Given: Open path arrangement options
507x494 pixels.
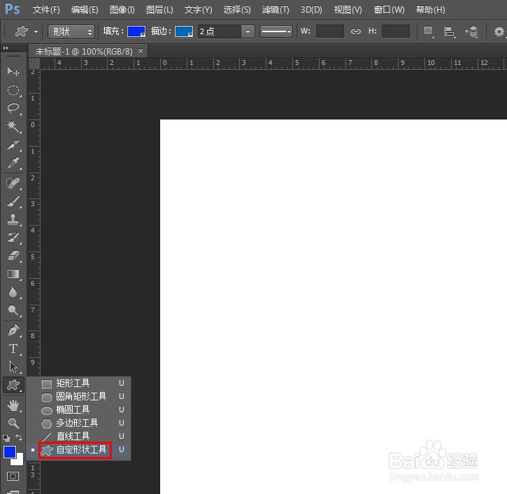Looking at the screenshot, I should 471,31.
